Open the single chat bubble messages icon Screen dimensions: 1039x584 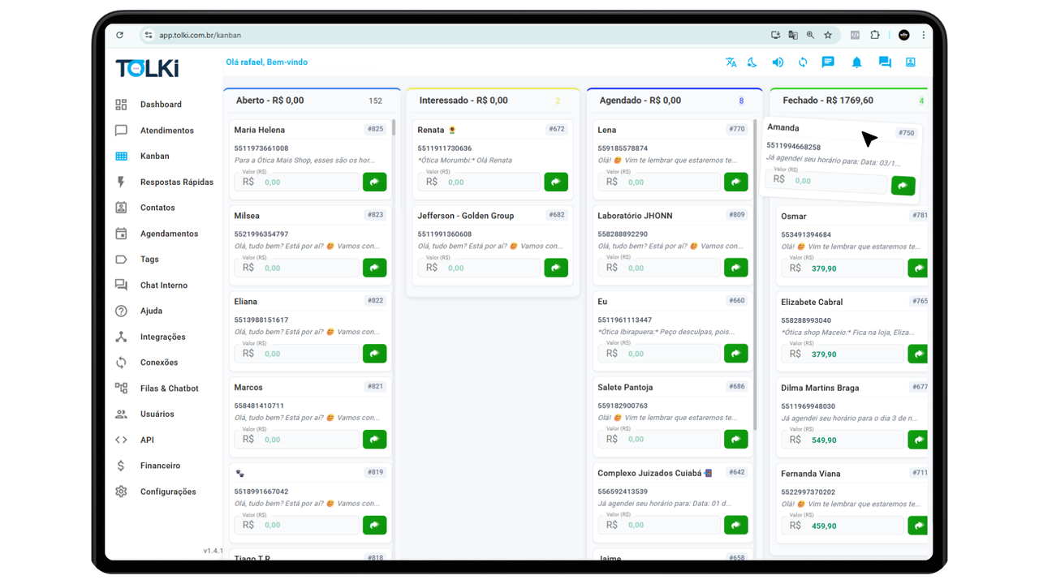point(828,62)
